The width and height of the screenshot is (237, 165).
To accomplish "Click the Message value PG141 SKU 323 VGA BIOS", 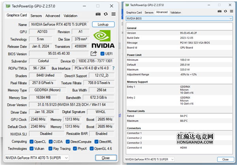I will (x=195, y=43).
